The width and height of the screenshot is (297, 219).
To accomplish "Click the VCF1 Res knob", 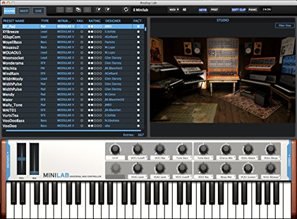I will [x=160, y=149].
